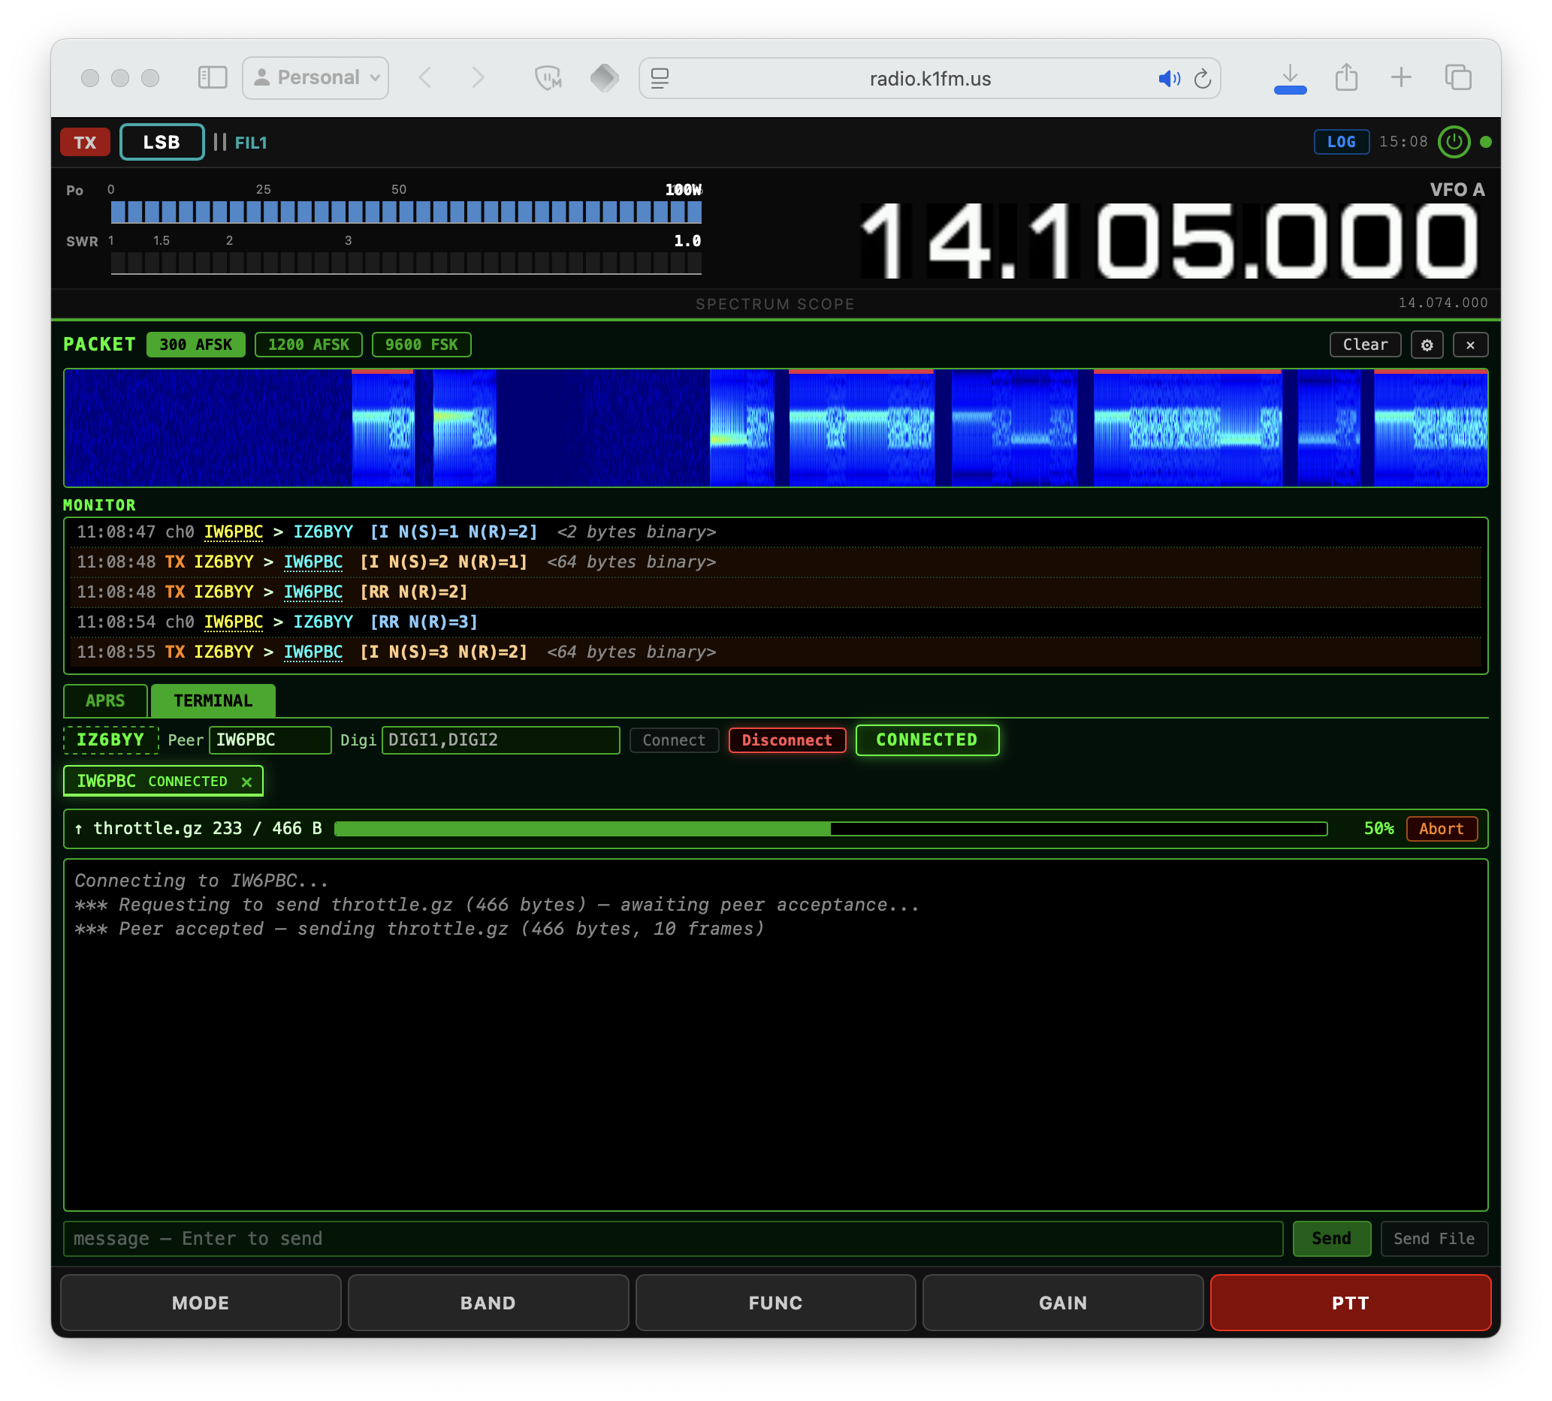Clear the packet monitor
The image size is (1552, 1401).
point(1365,345)
